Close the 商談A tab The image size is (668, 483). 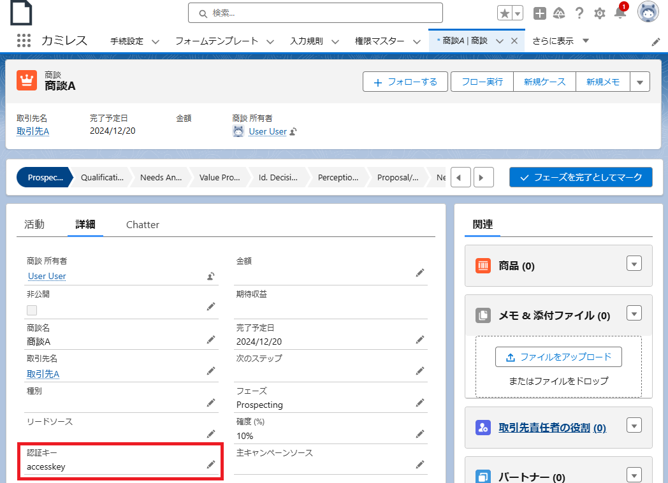(514, 41)
